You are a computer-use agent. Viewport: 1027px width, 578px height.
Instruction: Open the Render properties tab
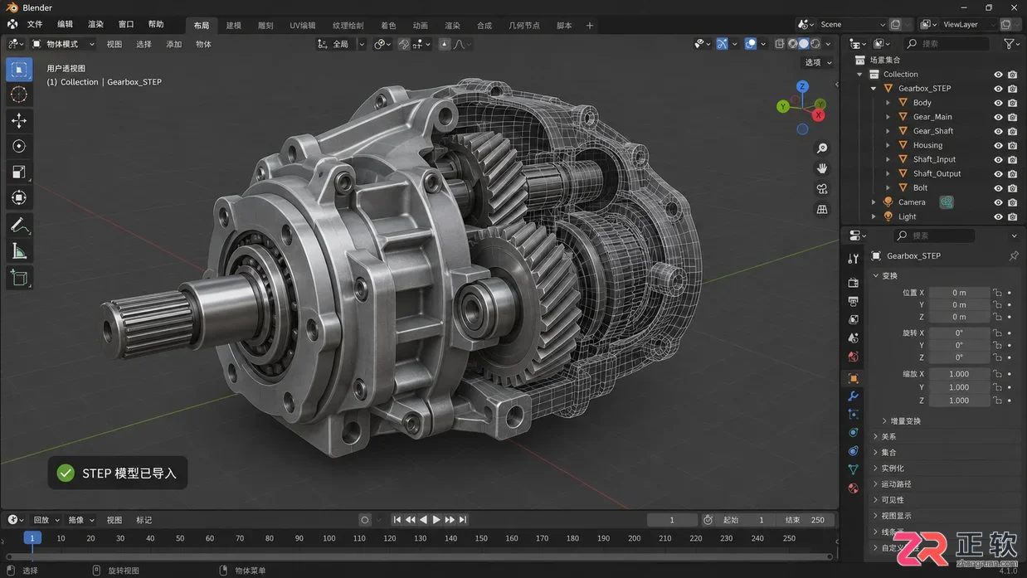pyautogui.click(x=853, y=283)
